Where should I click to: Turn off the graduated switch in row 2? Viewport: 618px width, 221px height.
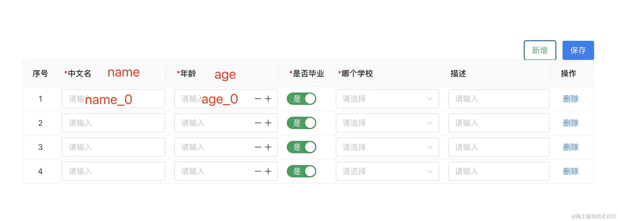point(301,123)
